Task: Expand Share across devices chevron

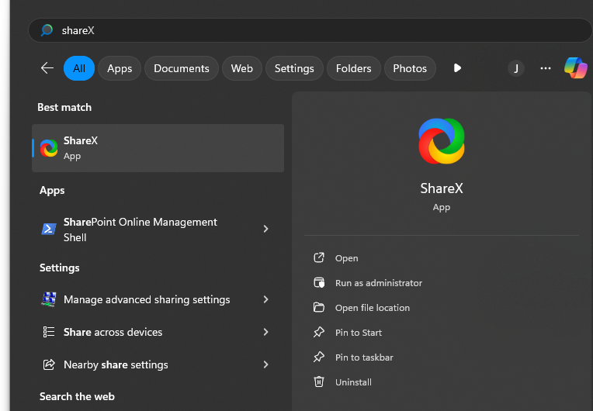Action: click(265, 332)
